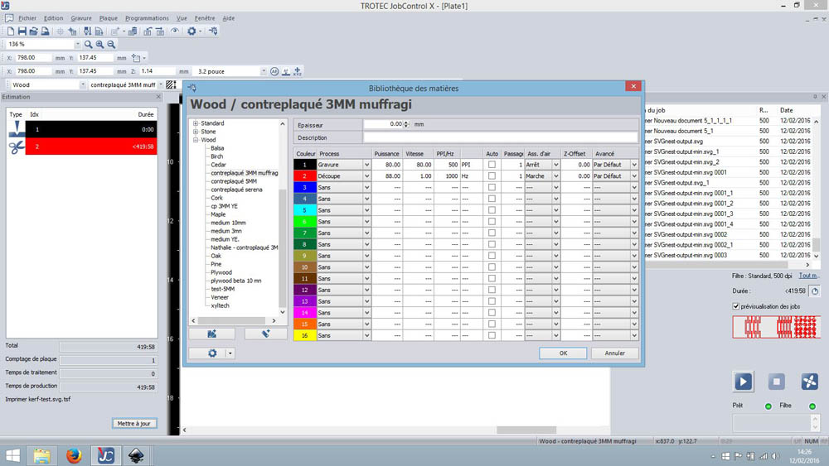Image resolution: width=829 pixels, height=466 pixels.
Task: Click the Mettre à jour button
Action: click(x=134, y=423)
